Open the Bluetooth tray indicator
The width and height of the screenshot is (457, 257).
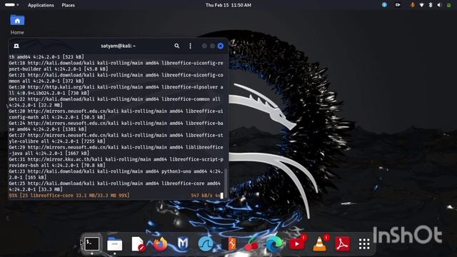pos(430,5)
